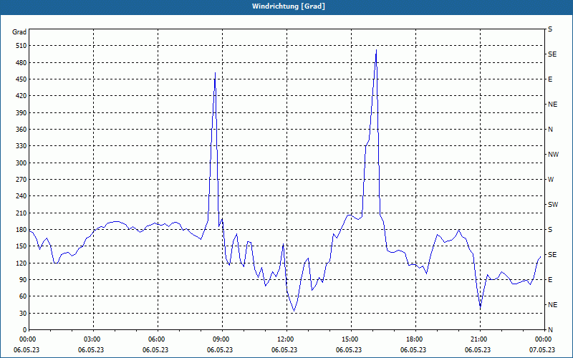Click the 09:00 time label

click(x=222, y=339)
